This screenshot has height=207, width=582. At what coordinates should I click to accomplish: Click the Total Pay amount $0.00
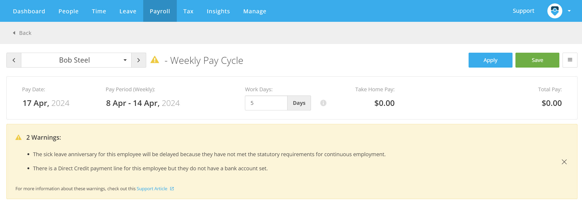click(552, 103)
